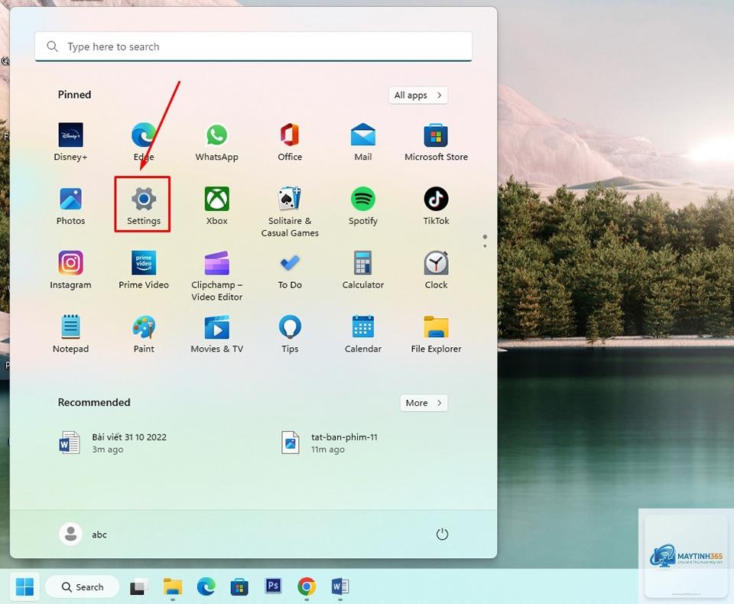Open Solitaire & Casual Games
Screen dimensions: 734x604
[x=290, y=212]
